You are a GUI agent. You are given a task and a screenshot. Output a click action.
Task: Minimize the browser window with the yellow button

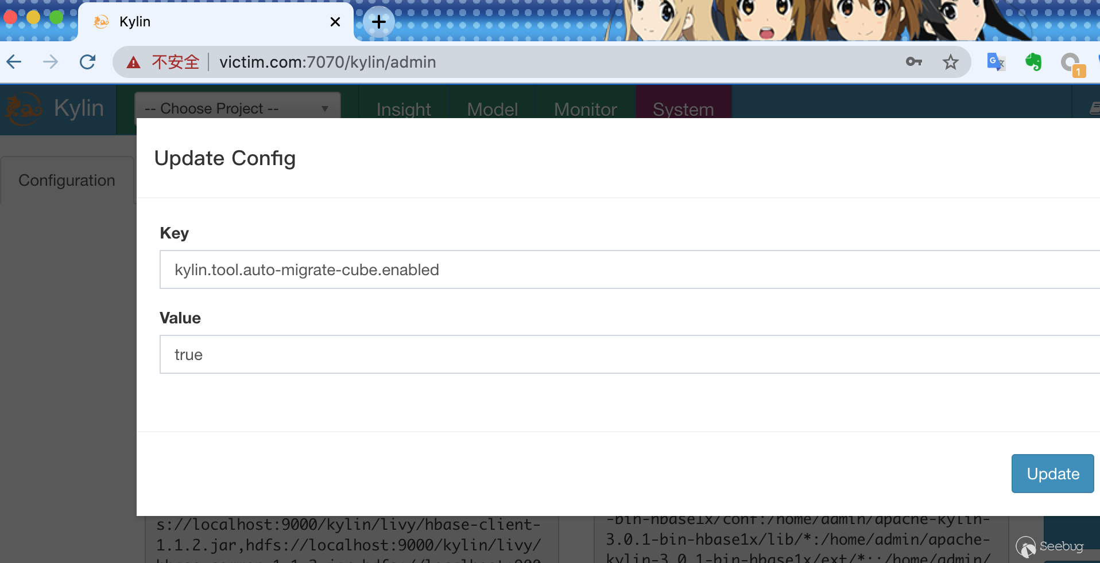pos(33,18)
